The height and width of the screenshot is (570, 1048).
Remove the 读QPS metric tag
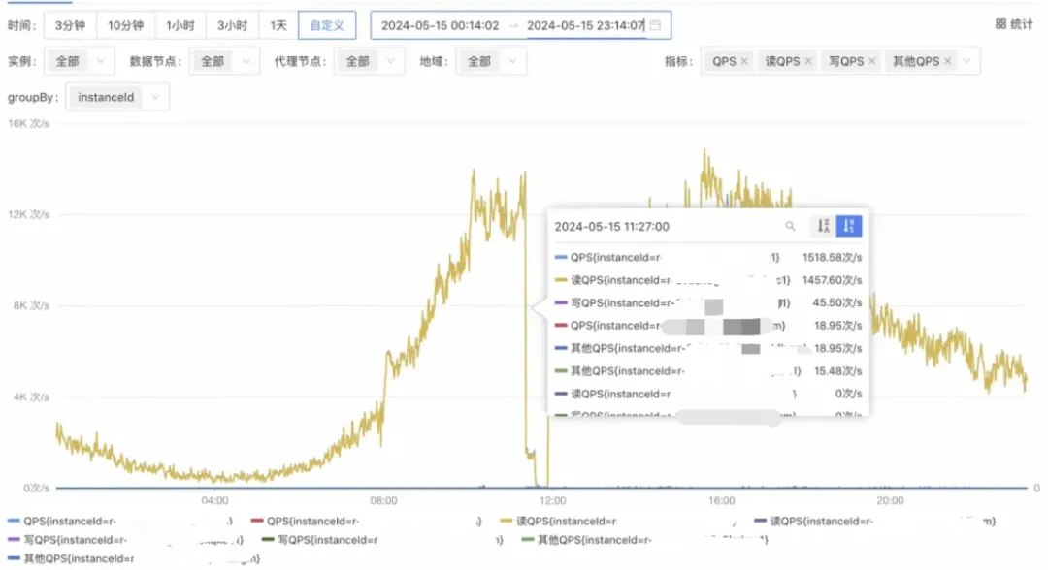(x=808, y=61)
